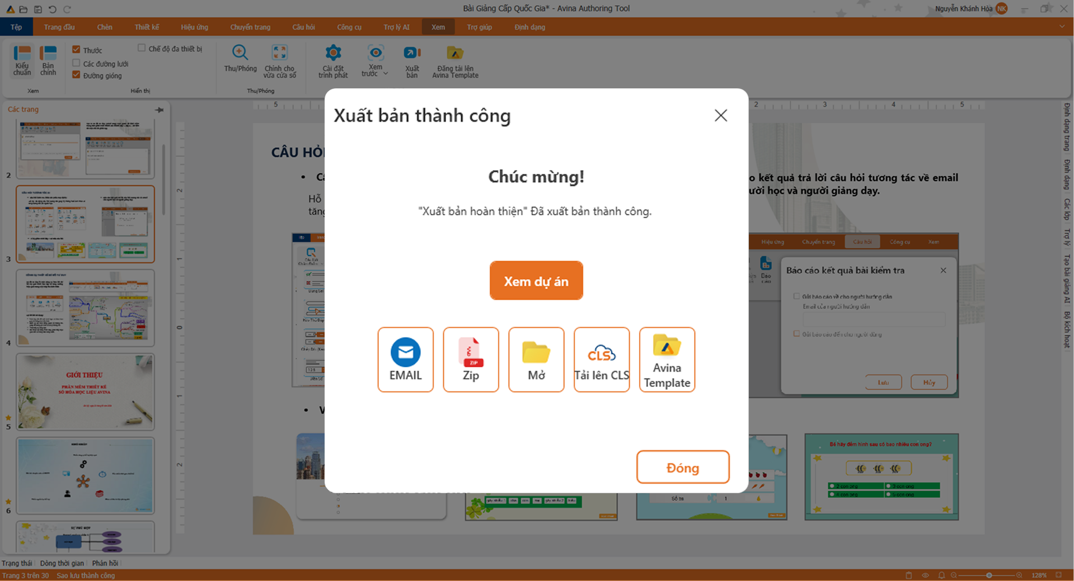Click the last icon at status bar end
The width and height of the screenshot is (1074, 581).
pos(1058,575)
